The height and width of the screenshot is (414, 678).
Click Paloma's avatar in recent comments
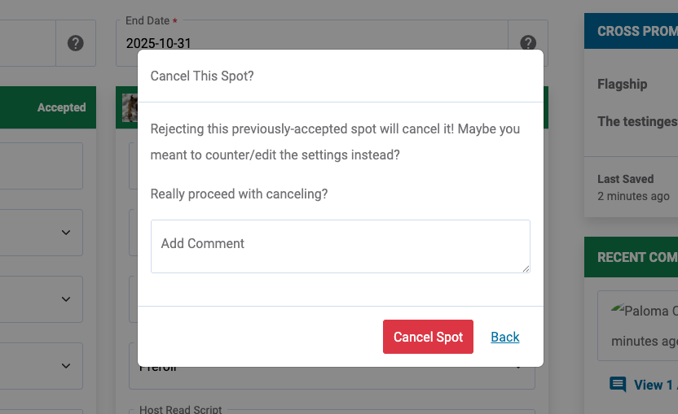tap(617, 310)
